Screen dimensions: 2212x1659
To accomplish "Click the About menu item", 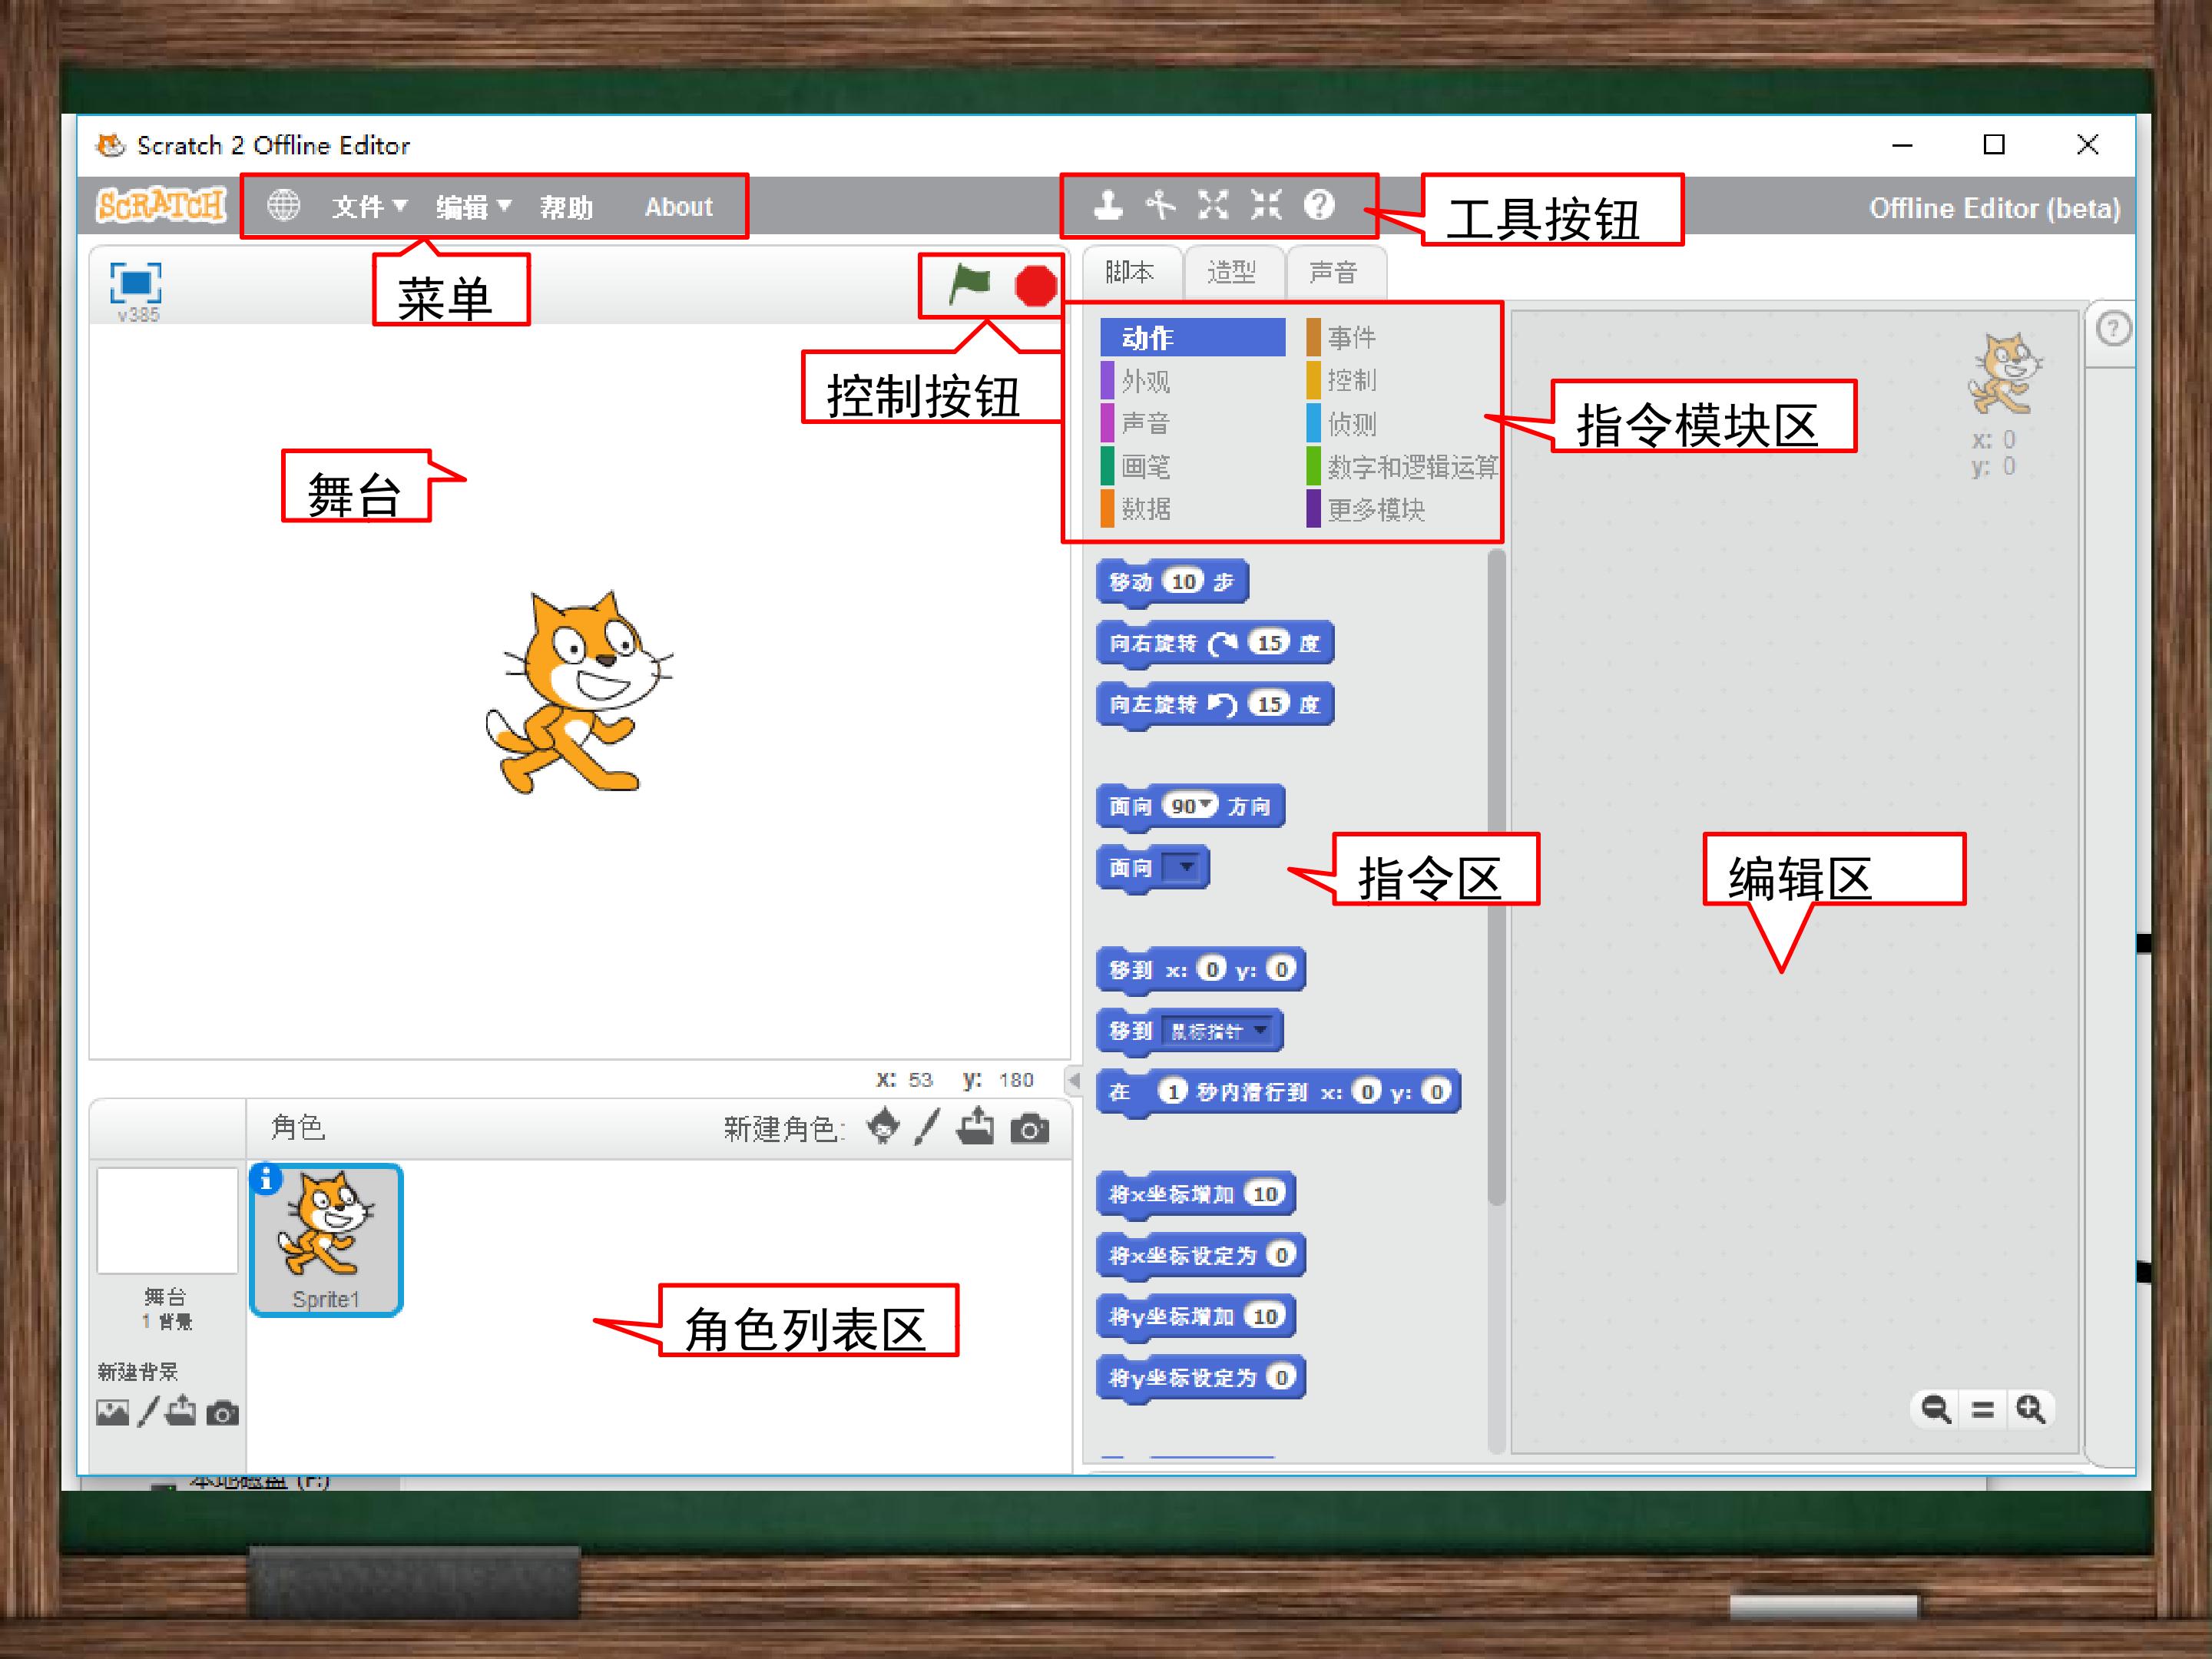I will (679, 207).
